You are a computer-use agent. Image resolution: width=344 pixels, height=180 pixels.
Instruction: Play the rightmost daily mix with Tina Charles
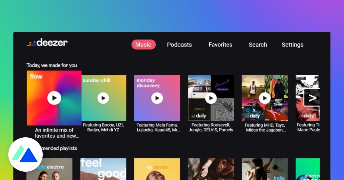[x=314, y=98]
